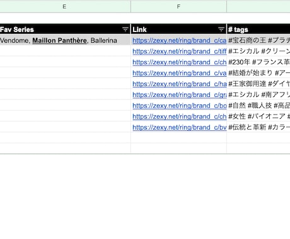The image size is (290, 239).
Task: Select the #王家御用達 tags cell
Action: point(258,84)
